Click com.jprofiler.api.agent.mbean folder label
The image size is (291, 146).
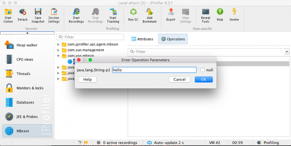(93, 44)
